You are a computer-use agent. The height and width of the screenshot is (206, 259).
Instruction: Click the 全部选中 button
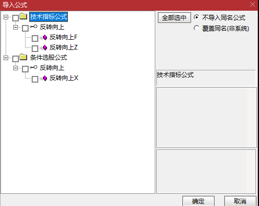[x=174, y=18]
